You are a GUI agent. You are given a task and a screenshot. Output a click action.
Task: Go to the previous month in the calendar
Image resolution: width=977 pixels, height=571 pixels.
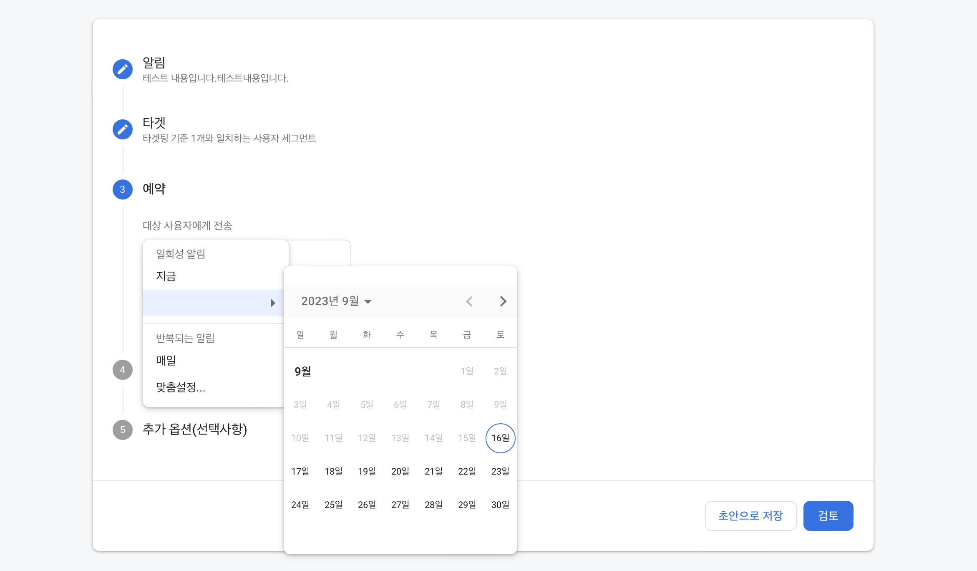469,301
